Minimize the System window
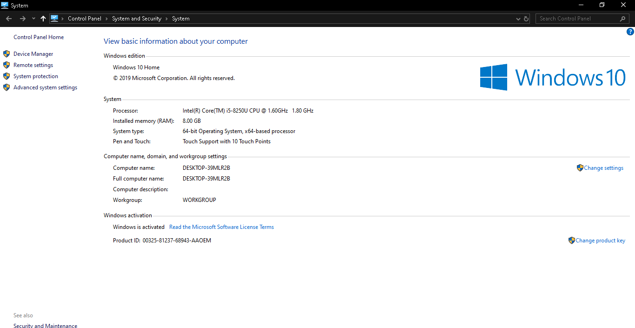The width and height of the screenshot is (635, 328). click(x=581, y=5)
